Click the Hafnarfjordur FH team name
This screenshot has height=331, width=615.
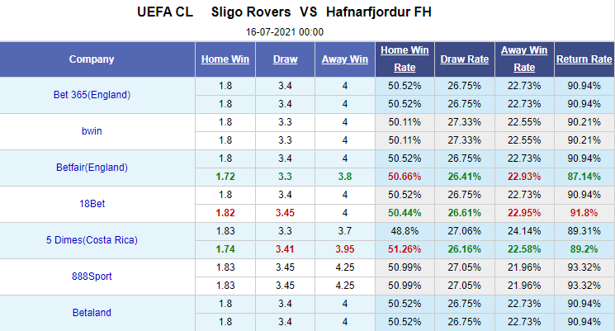click(378, 12)
